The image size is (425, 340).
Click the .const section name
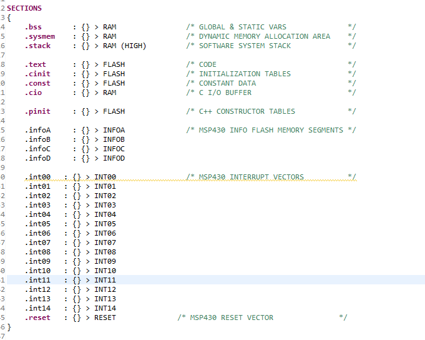(x=37, y=83)
